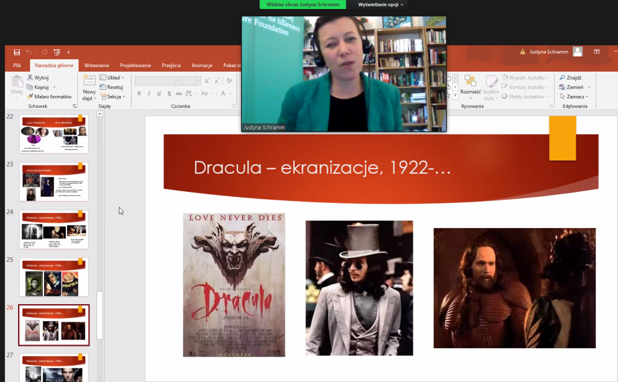Viewport: 618px width, 382px height.
Task: Click the Save icon in quick access toolbar
Action: tap(16, 53)
